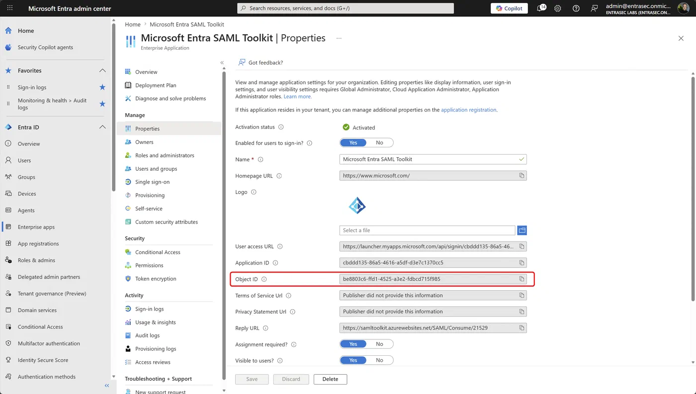Go to Conditional Access under Security

(x=158, y=252)
